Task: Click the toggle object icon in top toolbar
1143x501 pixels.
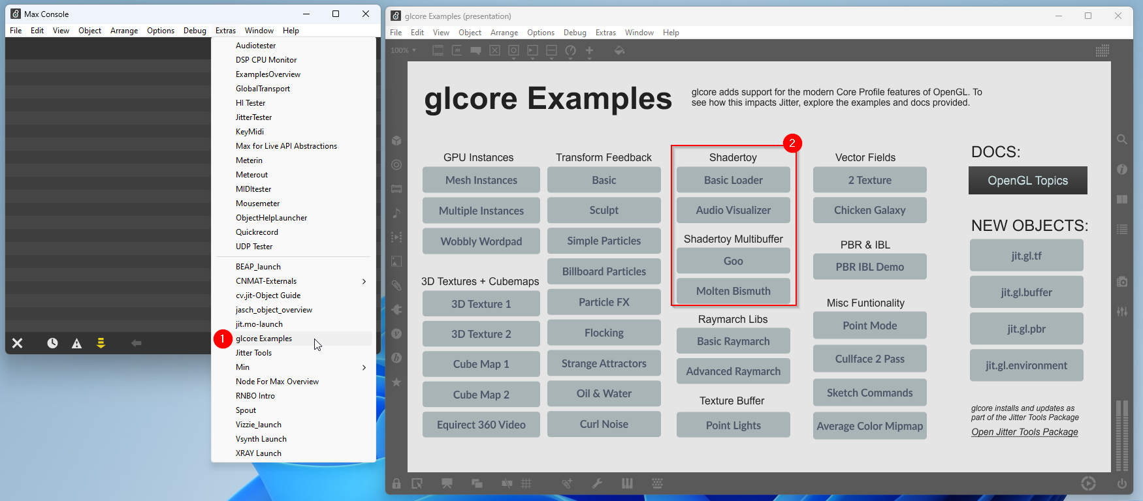Action: click(x=495, y=50)
